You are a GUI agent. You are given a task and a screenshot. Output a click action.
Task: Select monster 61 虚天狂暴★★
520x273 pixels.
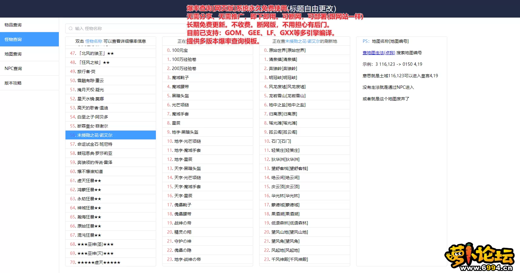[111, 181]
